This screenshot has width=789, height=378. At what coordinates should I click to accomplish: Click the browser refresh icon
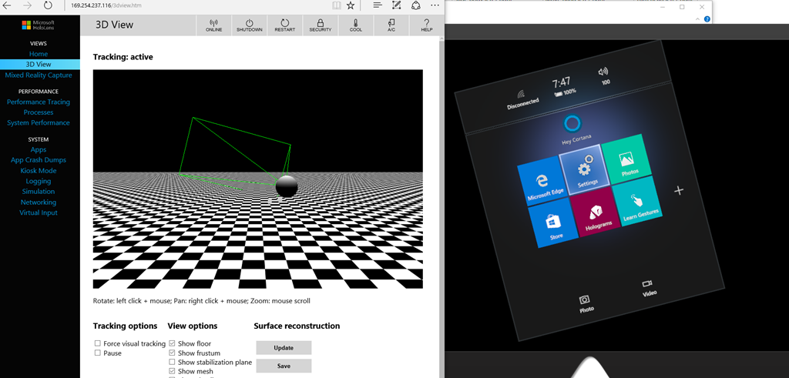(48, 5)
